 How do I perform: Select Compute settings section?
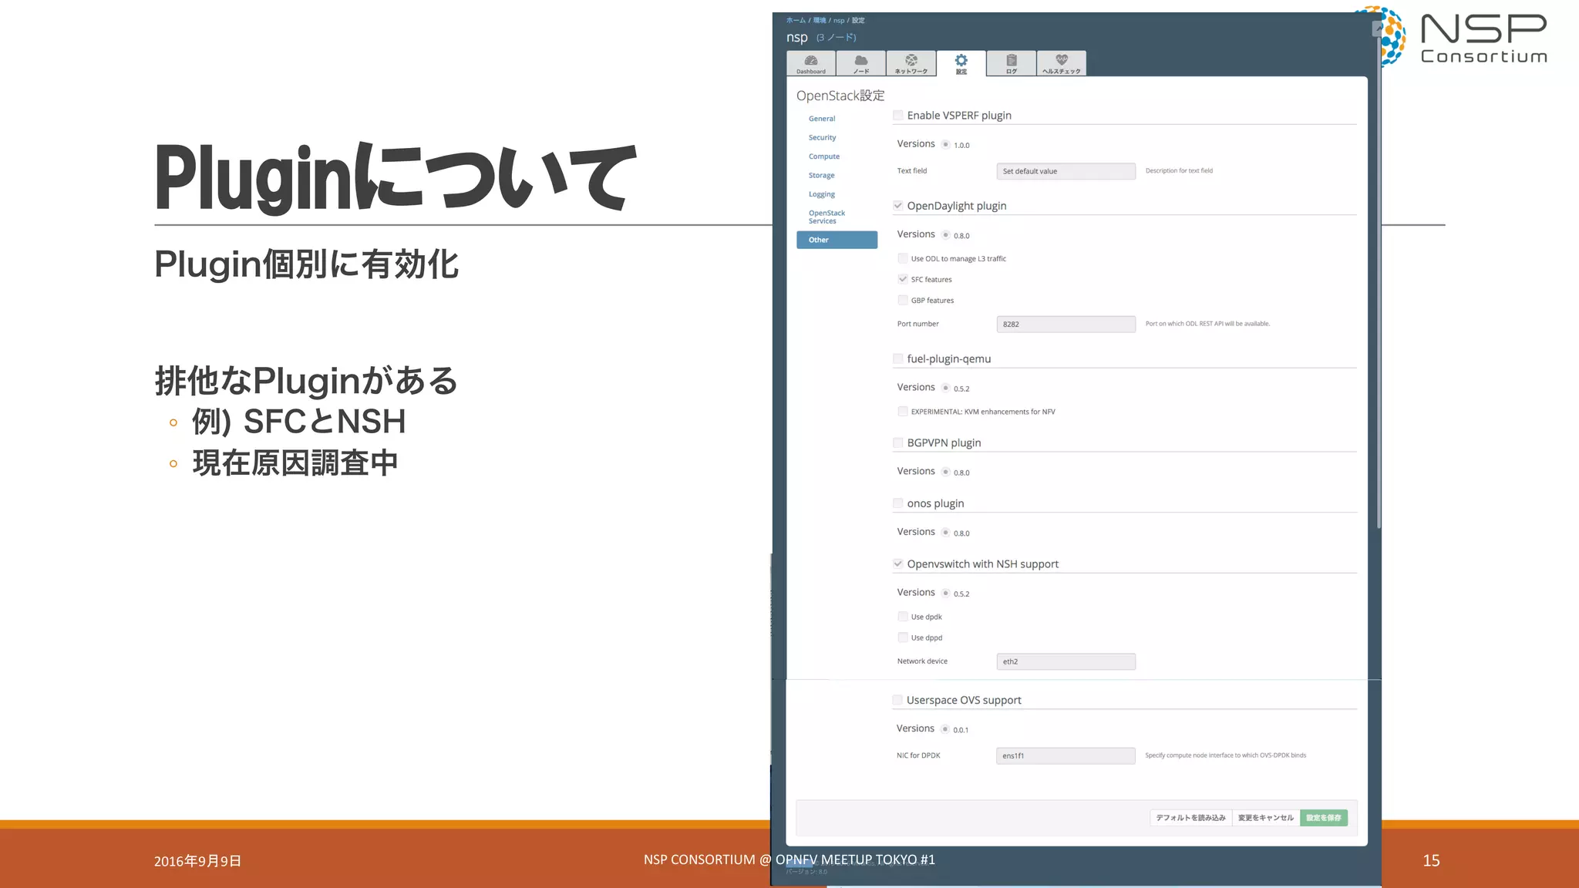[x=824, y=156]
